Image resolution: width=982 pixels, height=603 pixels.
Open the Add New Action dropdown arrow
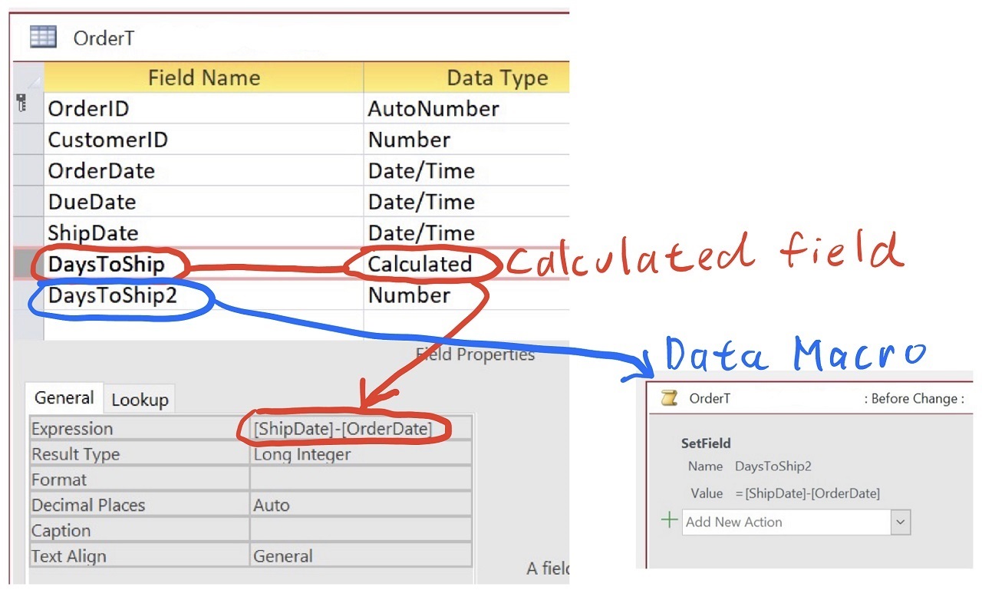pyautogui.click(x=900, y=522)
